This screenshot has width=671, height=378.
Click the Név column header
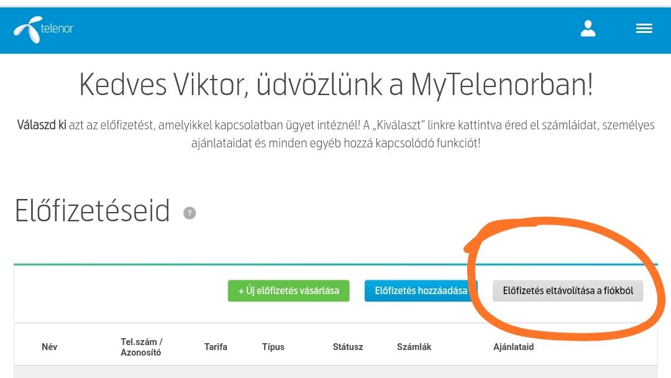coord(50,347)
